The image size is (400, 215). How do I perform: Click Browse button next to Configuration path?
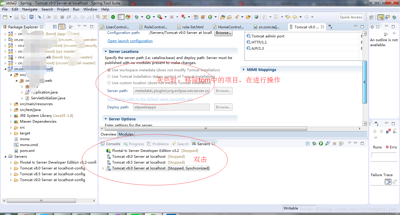coord(223,33)
